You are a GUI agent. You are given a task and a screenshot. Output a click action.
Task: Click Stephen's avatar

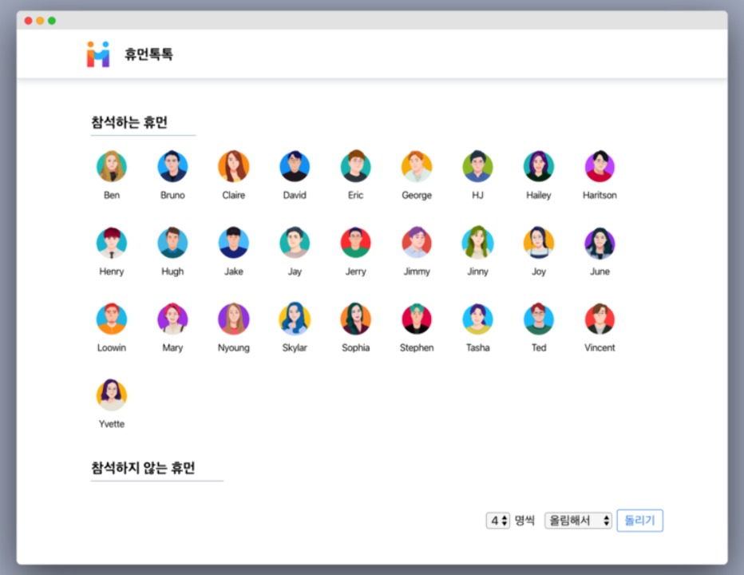(x=417, y=319)
